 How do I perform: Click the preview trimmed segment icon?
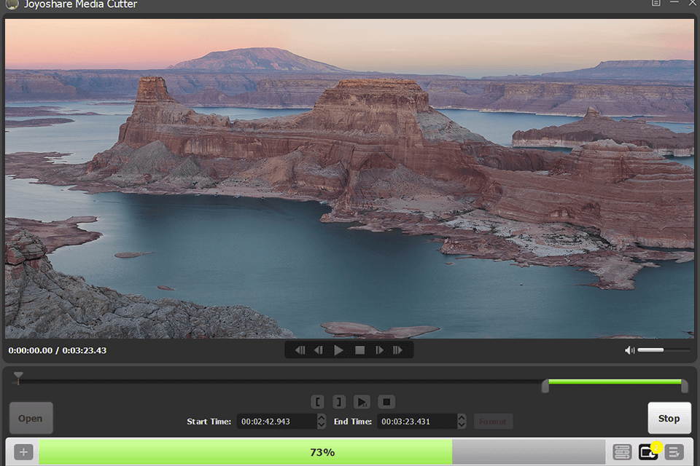point(362,401)
